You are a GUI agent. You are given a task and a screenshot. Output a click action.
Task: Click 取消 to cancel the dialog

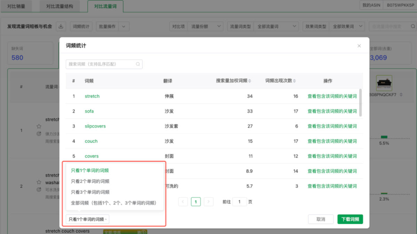[x=321, y=219]
